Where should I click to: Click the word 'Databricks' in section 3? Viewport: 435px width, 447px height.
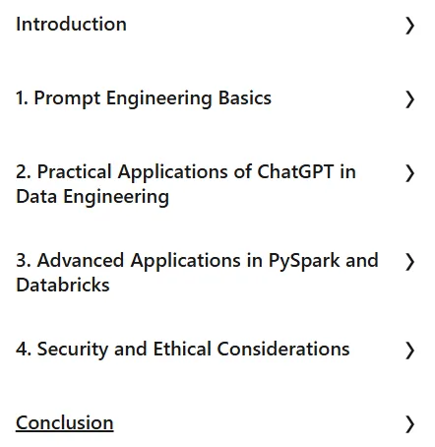63,285
